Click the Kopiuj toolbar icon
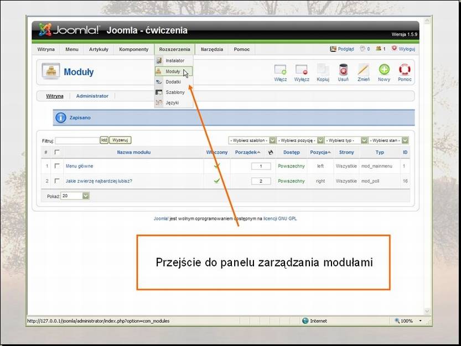This screenshot has width=461, height=346. [x=323, y=70]
